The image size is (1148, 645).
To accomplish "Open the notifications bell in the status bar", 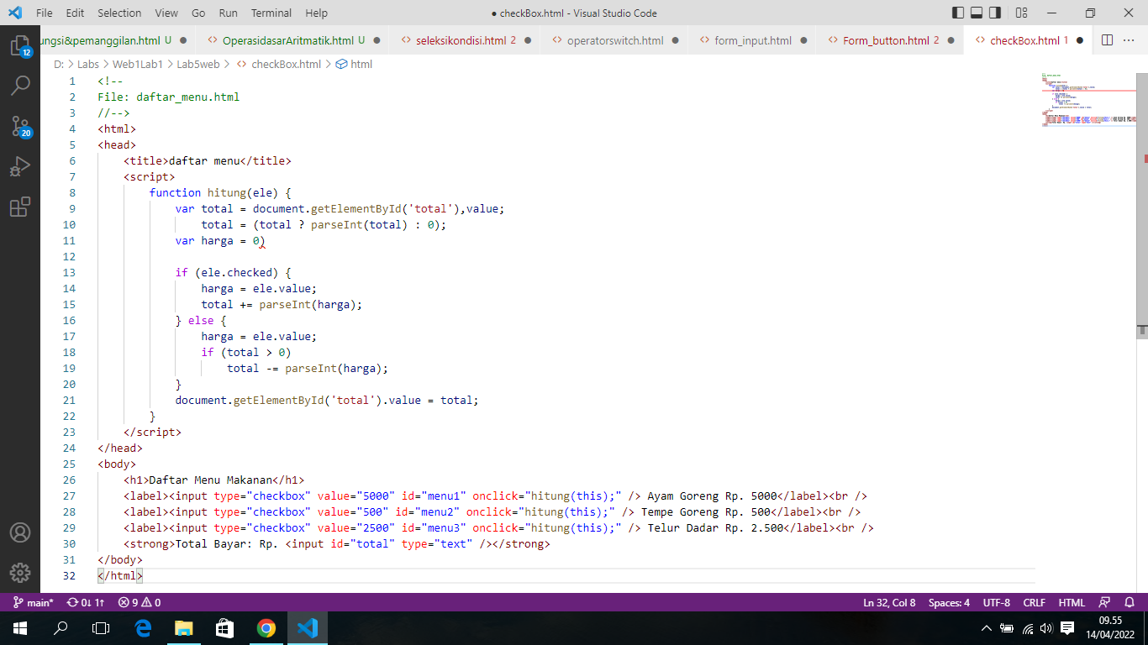I will pyautogui.click(x=1130, y=602).
